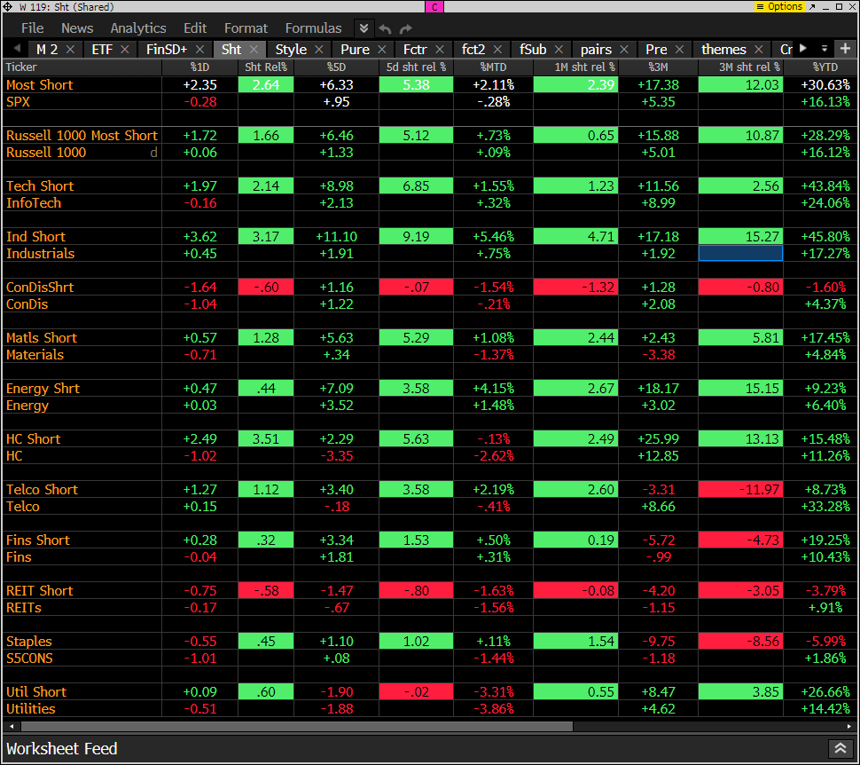
Task: Open the tab list dropdown arrow
Action: pyautogui.click(x=824, y=49)
